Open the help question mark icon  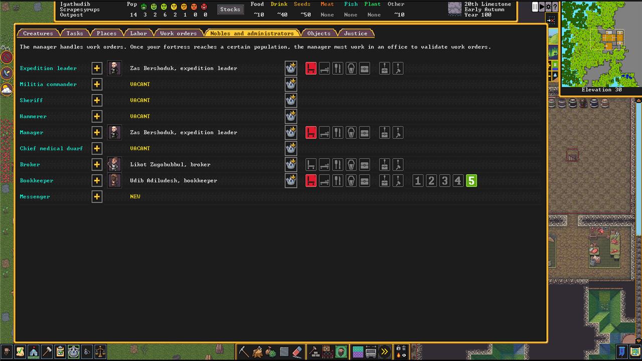(555, 7)
